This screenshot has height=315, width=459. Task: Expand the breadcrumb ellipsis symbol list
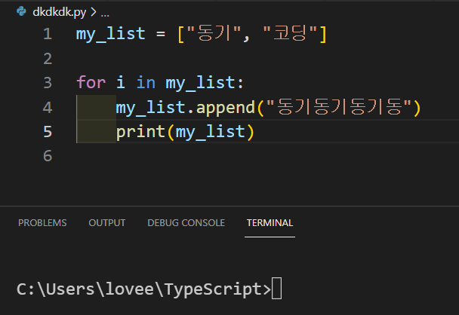(105, 13)
